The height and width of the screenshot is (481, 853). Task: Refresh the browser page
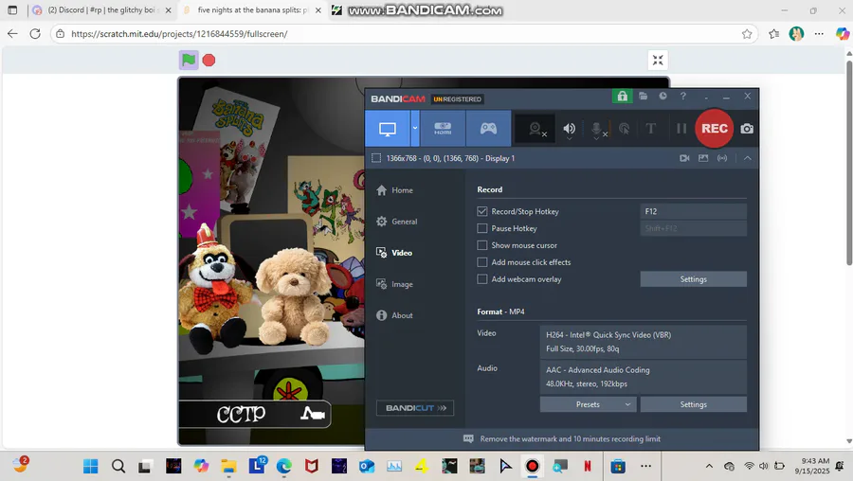click(35, 34)
